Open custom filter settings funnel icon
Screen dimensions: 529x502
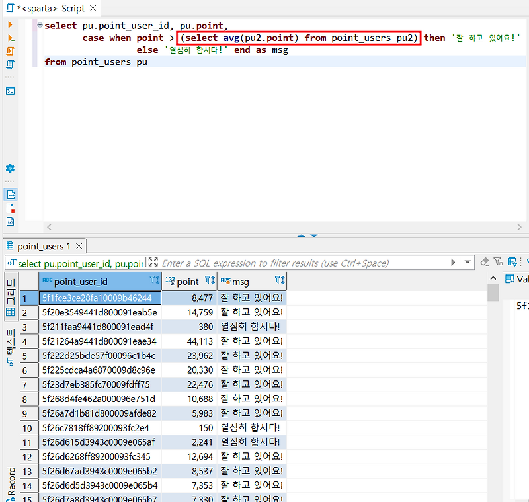click(x=498, y=261)
